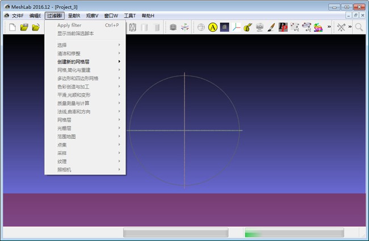369x241 pixels.
Task: Expand the hidden delete toolbar icons chevron
Action: coord(350,27)
